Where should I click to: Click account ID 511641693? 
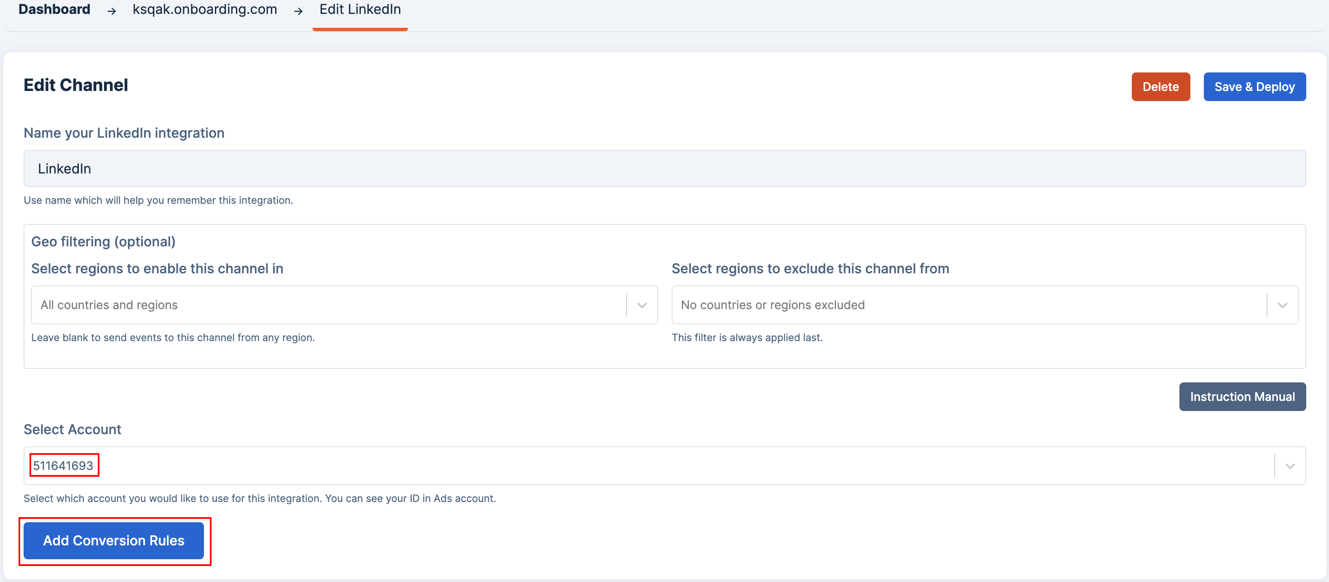[x=64, y=465]
